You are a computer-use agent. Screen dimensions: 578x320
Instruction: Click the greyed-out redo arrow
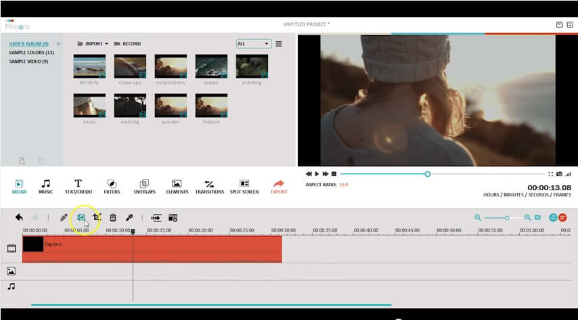35,217
